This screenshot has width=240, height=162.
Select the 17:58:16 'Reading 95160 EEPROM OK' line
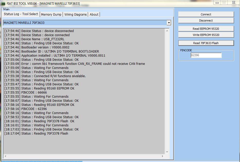[39, 105]
